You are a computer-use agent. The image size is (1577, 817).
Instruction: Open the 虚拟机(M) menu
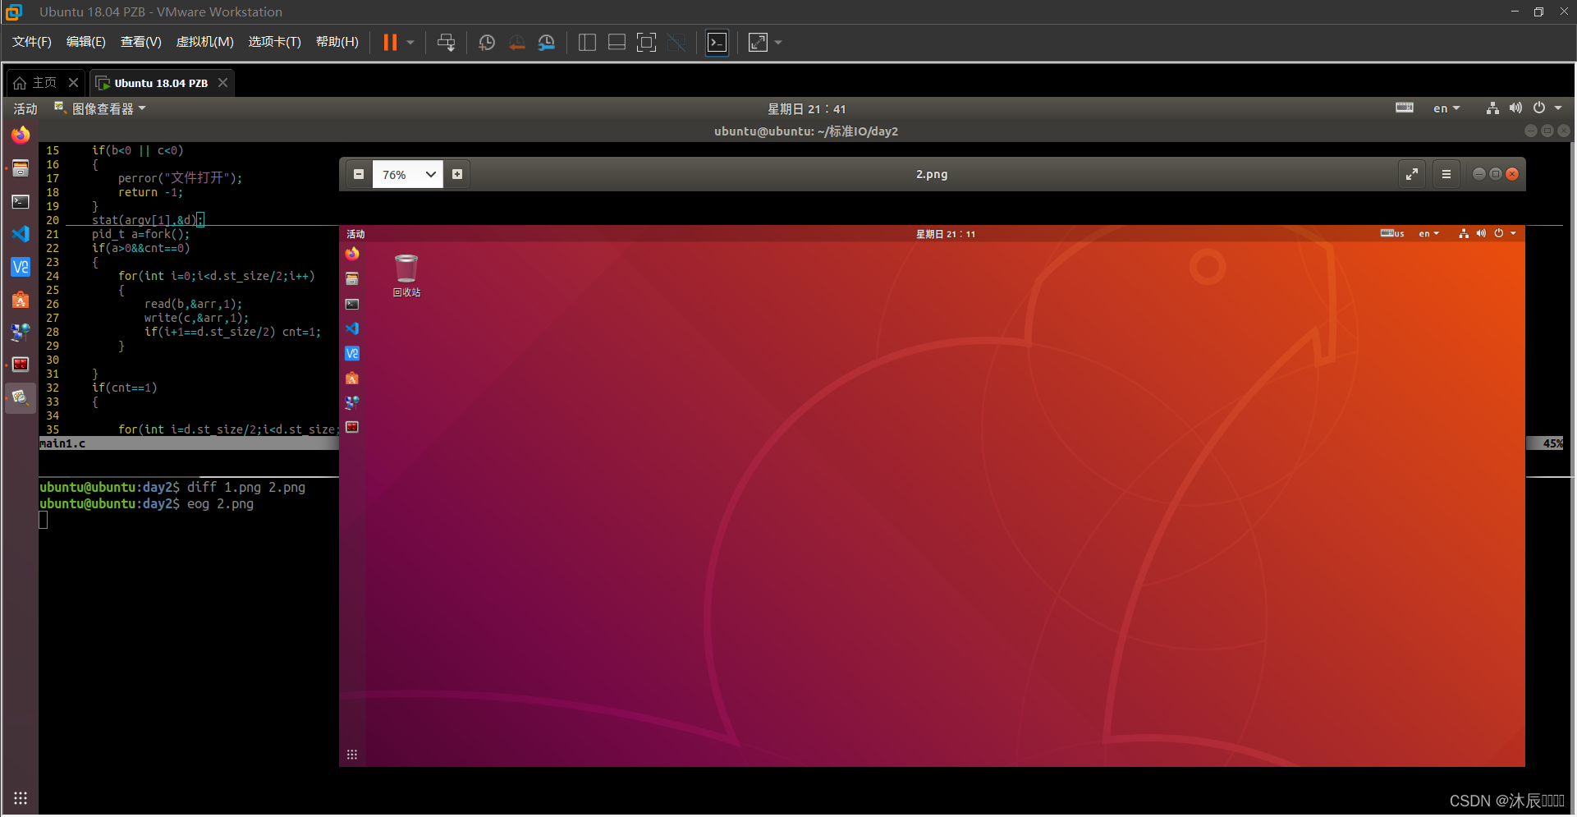[204, 42]
